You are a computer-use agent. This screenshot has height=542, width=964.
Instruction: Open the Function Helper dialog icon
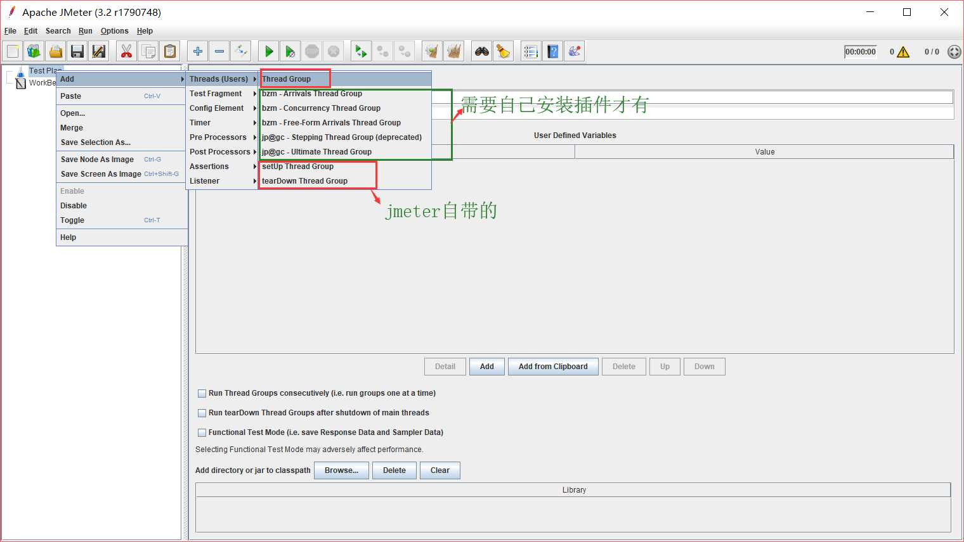pos(531,51)
